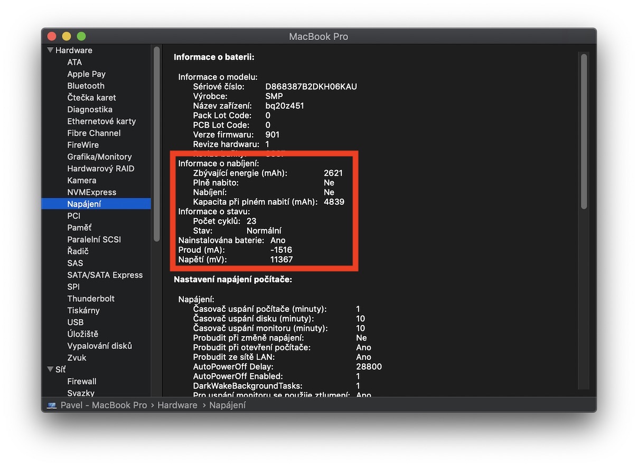
Task: Click the voltage value 11367
Action: 281,260
